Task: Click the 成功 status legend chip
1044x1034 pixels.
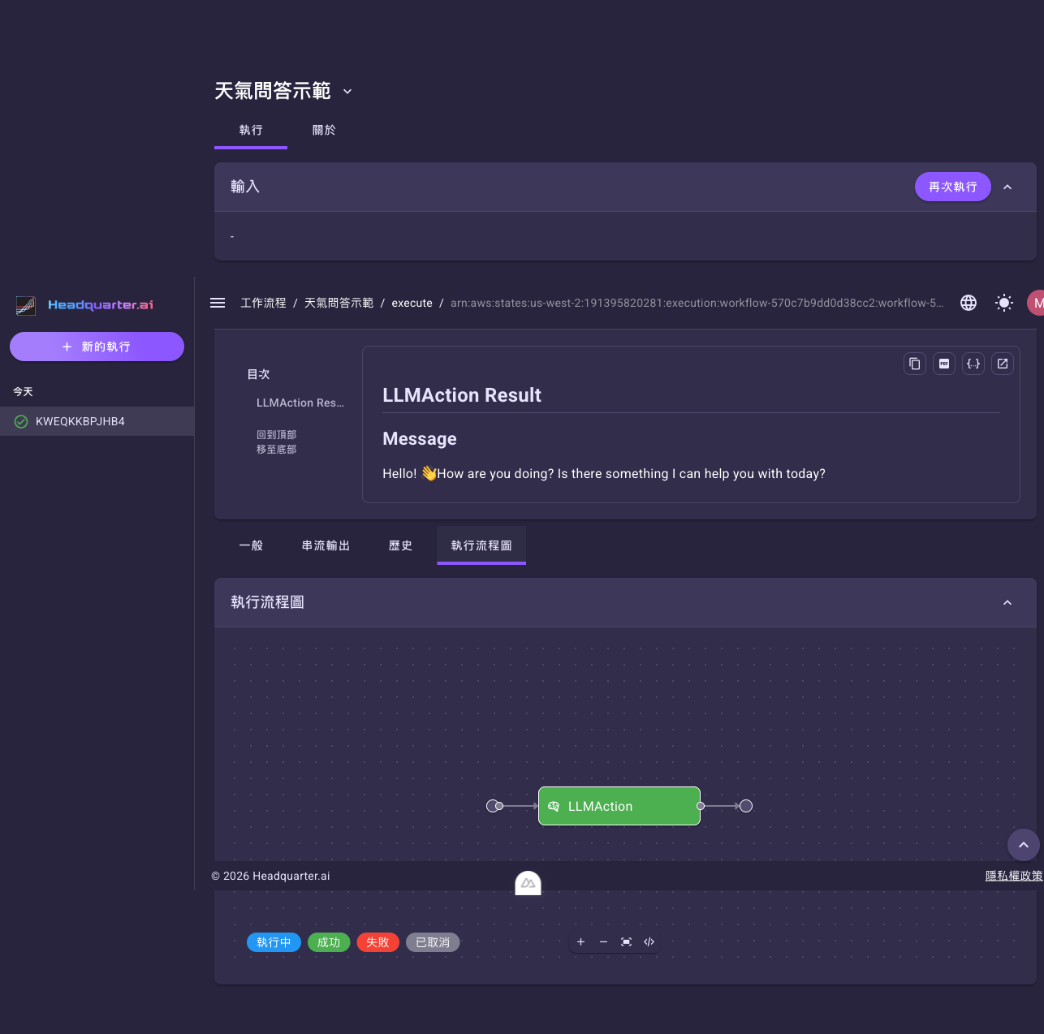Action: tap(329, 942)
